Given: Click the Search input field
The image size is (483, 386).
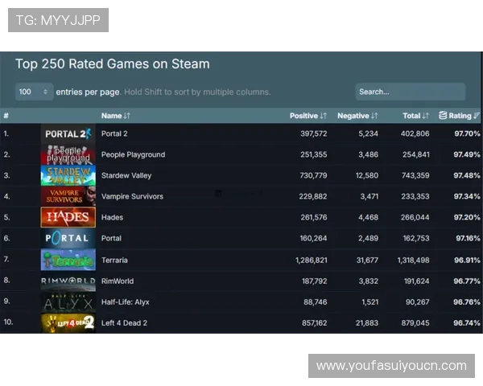Looking at the screenshot, I should pyautogui.click(x=411, y=92).
